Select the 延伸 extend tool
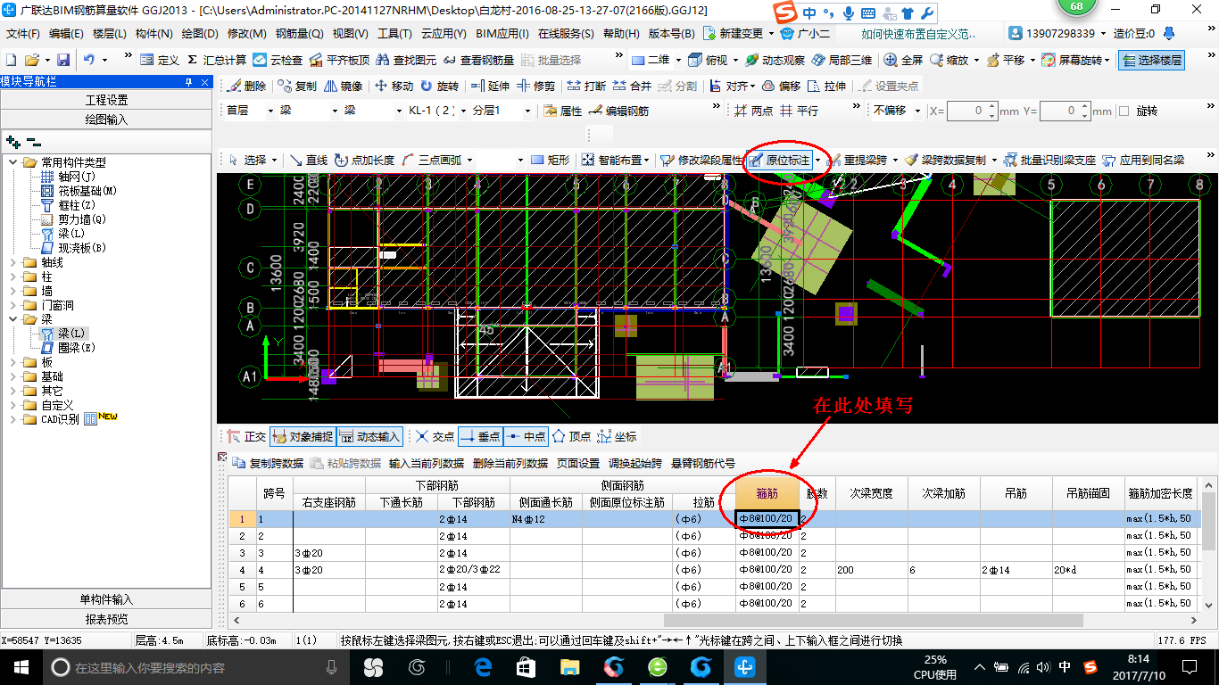 (x=490, y=86)
